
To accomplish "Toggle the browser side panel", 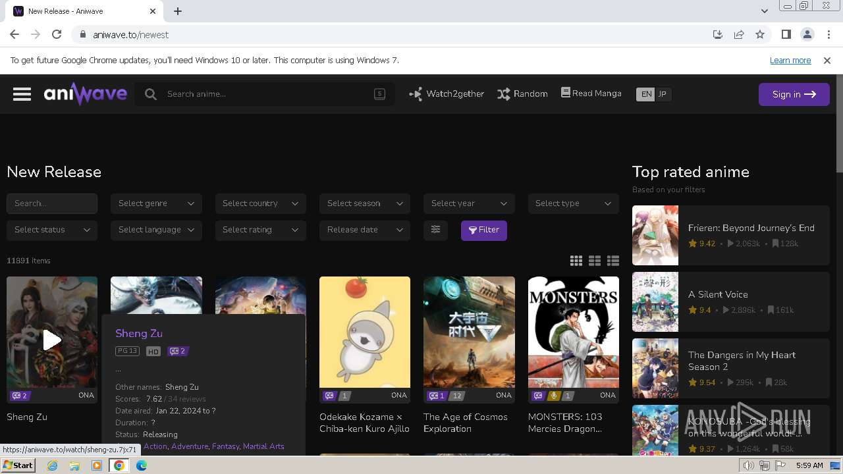I will click(x=786, y=34).
